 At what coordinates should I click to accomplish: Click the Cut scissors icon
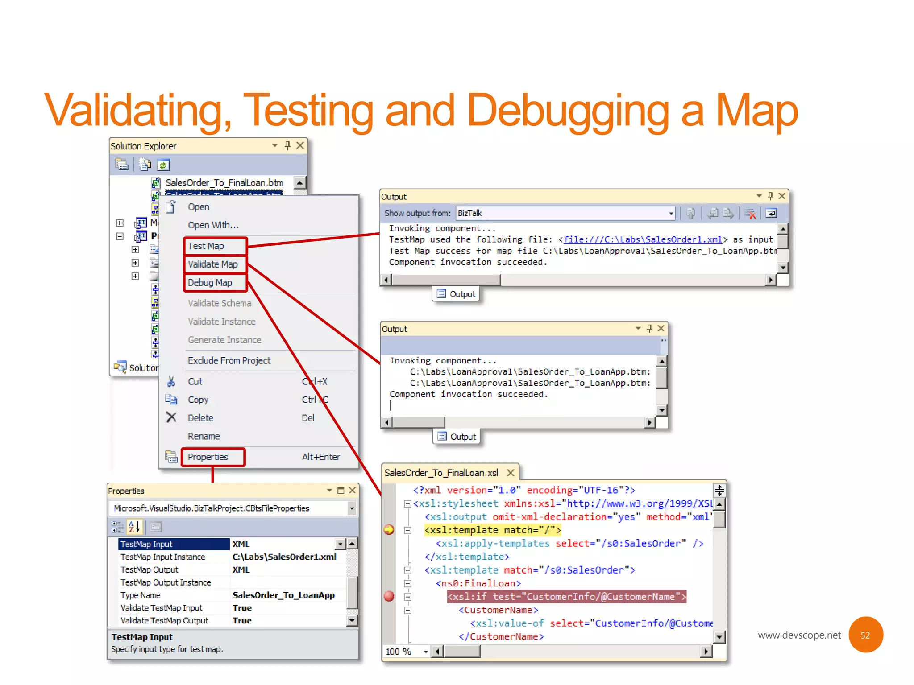click(x=171, y=381)
